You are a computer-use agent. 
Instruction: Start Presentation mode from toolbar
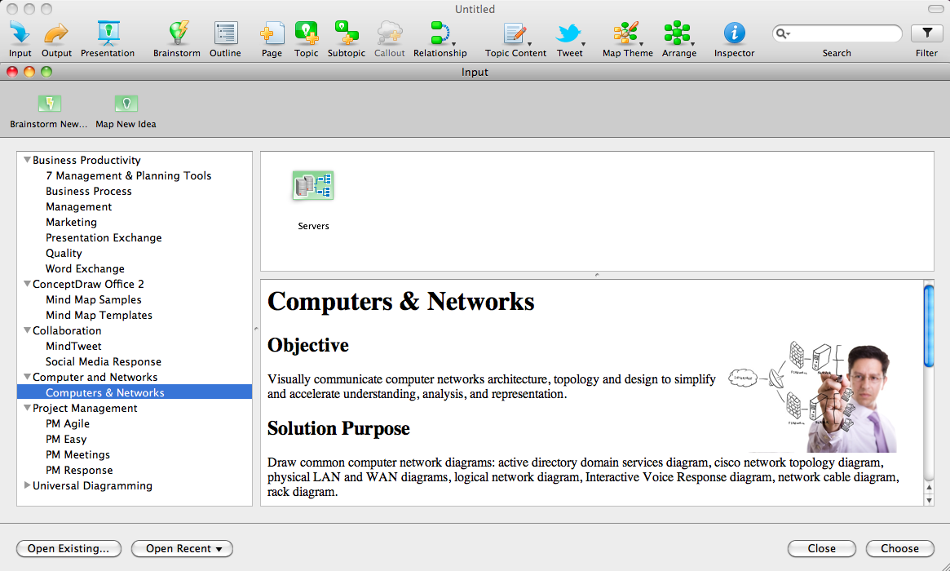(x=108, y=33)
